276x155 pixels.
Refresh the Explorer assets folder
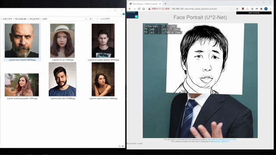point(91,19)
